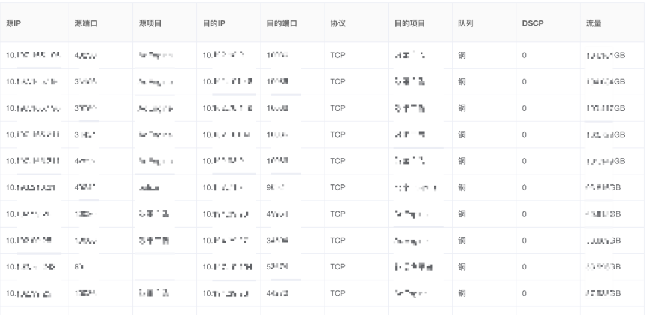This screenshot has width=647, height=315.
Task: Select the 队列 column header
Action: tap(465, 23)
